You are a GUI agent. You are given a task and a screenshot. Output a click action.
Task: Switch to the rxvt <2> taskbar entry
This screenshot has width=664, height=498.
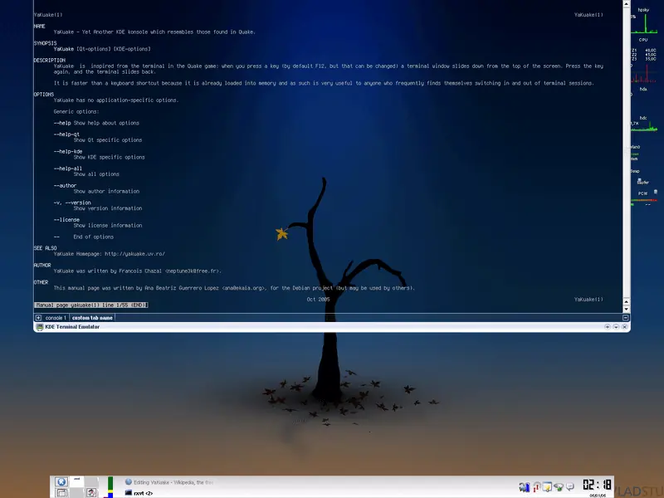(139, 493)
